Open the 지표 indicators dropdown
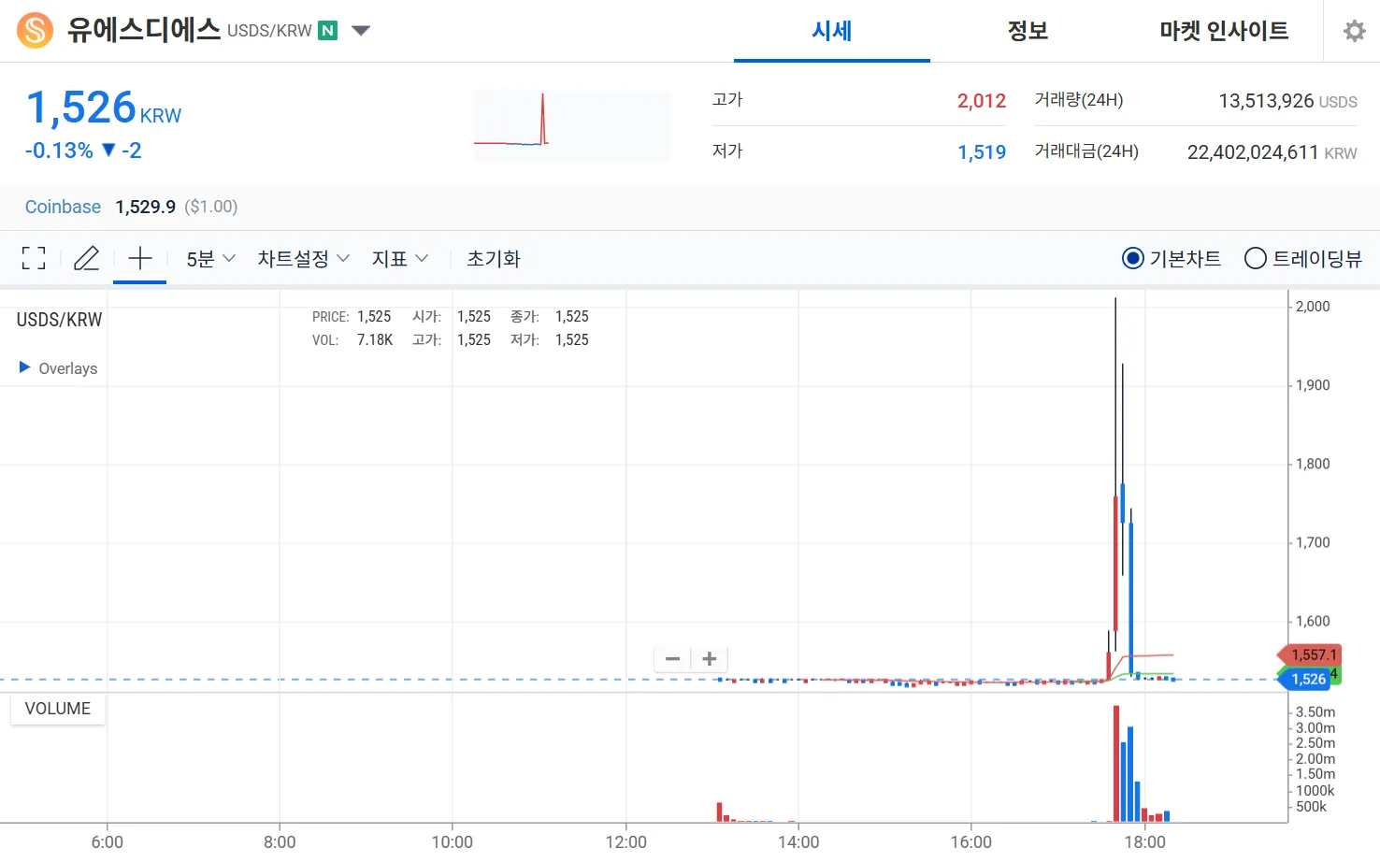The height and width of the screenshot is (862, 1380). point(399,259)
